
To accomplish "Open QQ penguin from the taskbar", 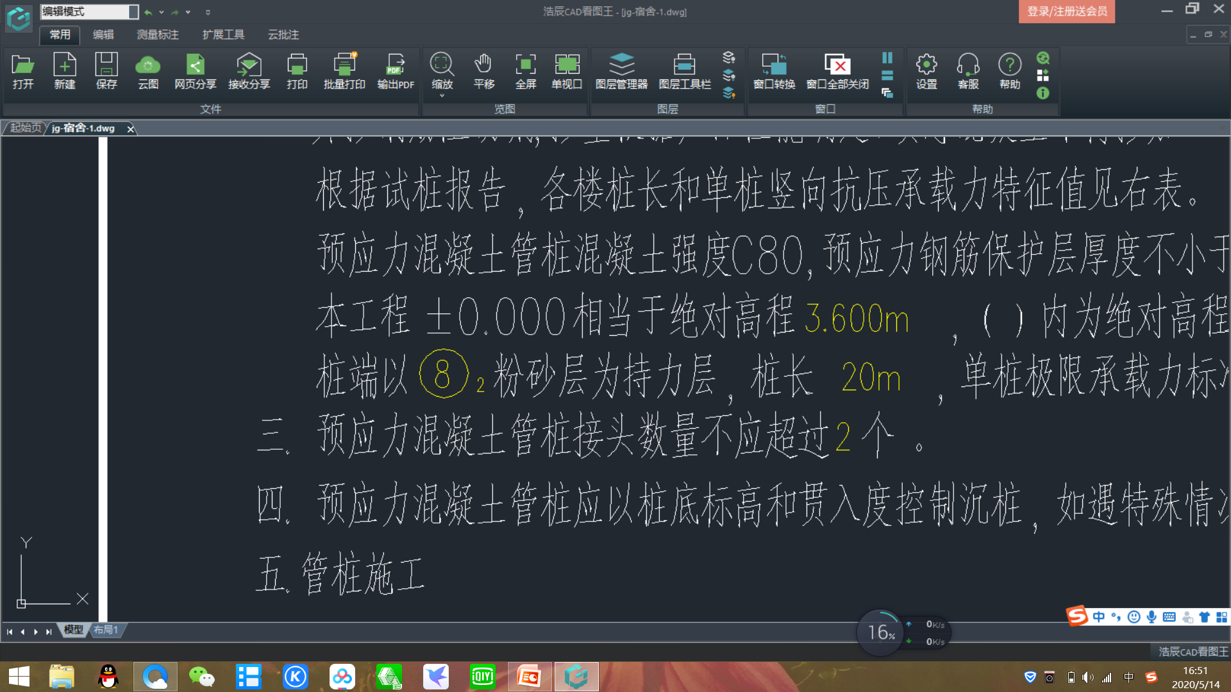I will 108,677.
